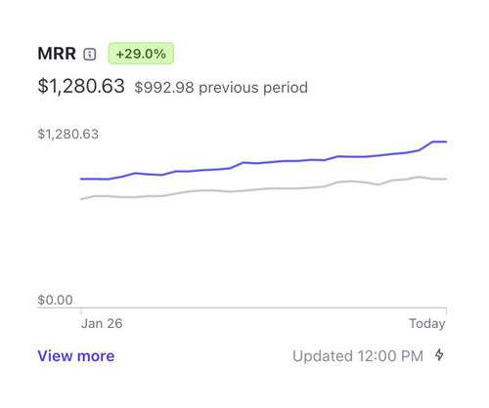This screenshot has height=408, width=489.
Task: Click the chart x-axis baseline
Action: pyautogui.click(x=242, y=307)
